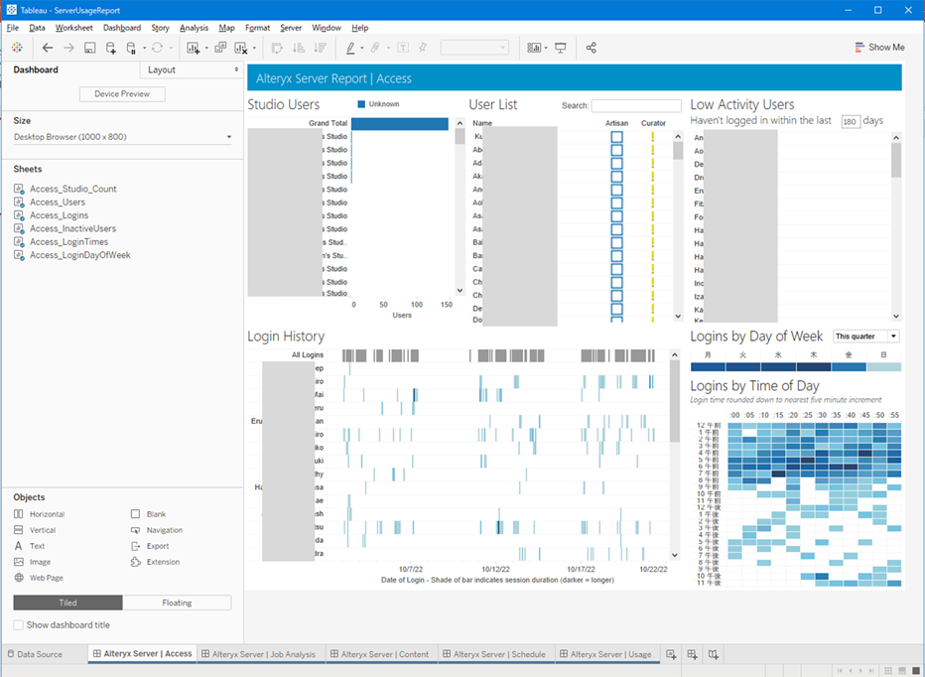Select the Tiled layout mode
925x677 pixels.
pos(68,603)
